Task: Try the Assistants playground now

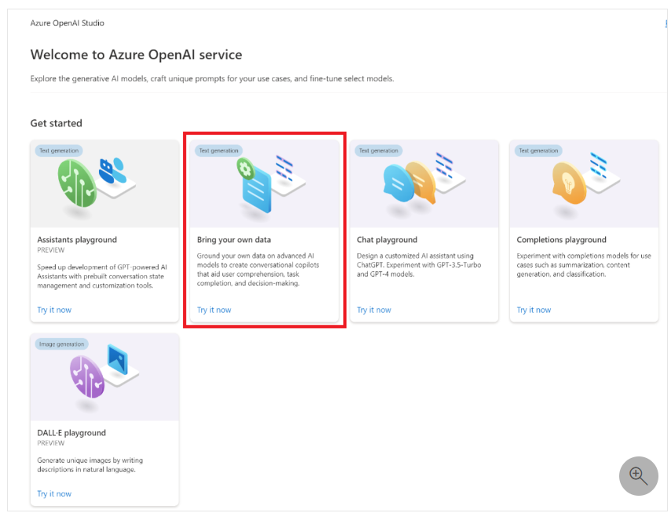Action: [x=54, y=310]
